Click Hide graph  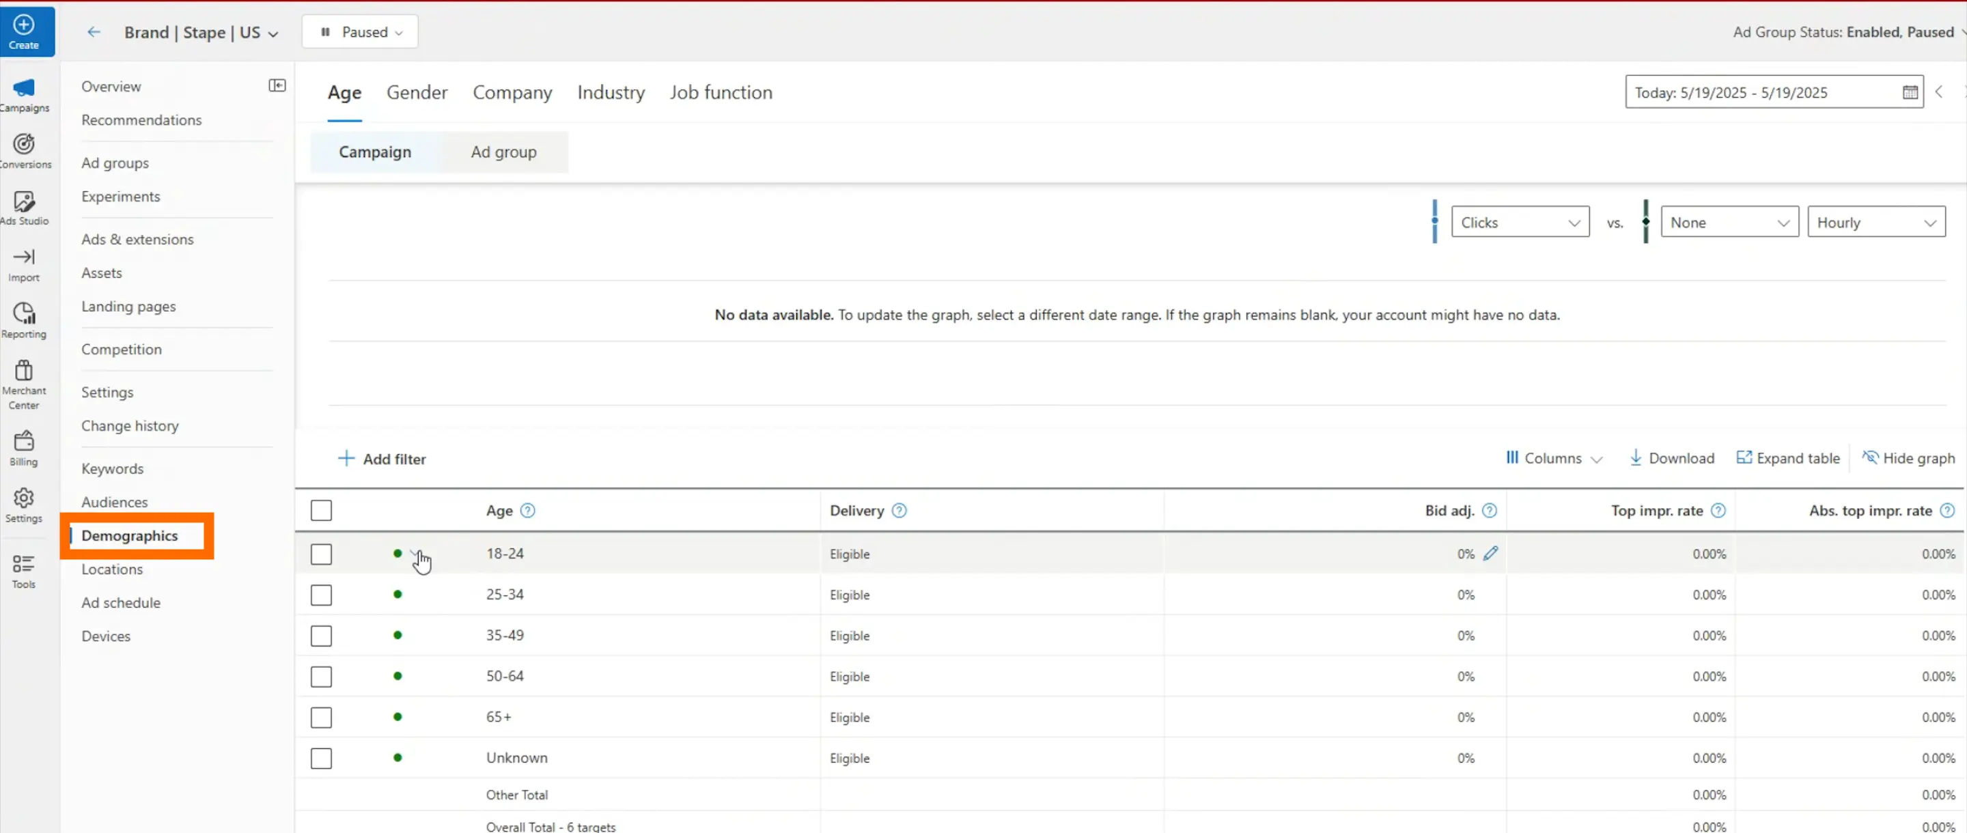[x=1908, y=458]
